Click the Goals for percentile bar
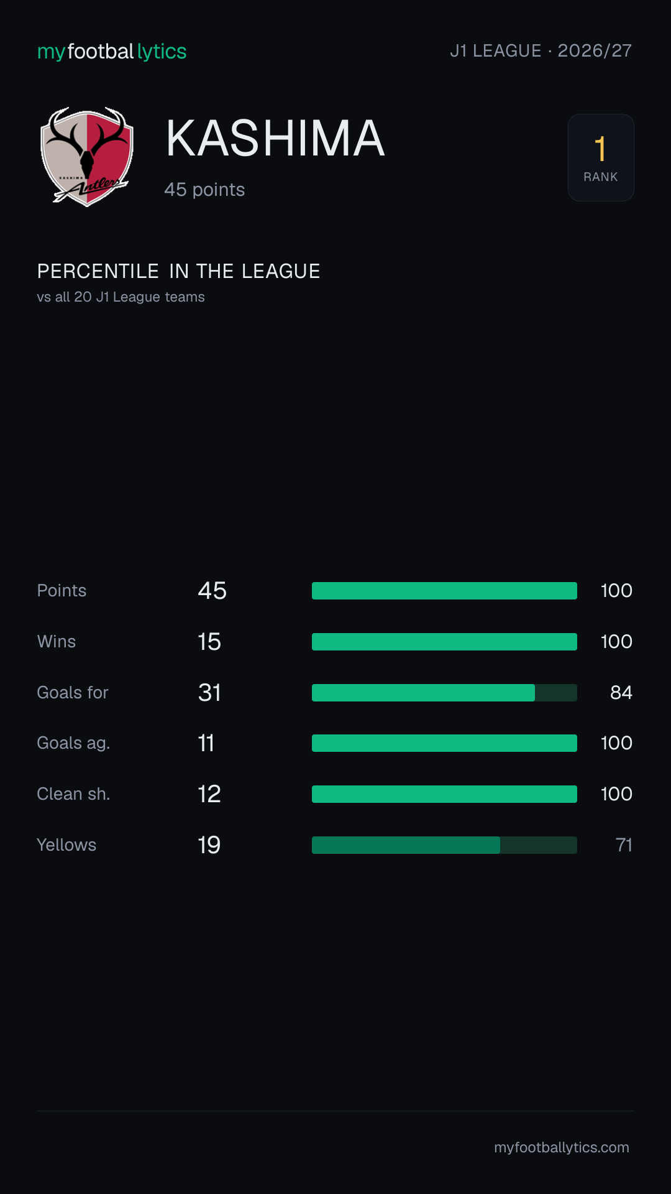 point(444,693)
